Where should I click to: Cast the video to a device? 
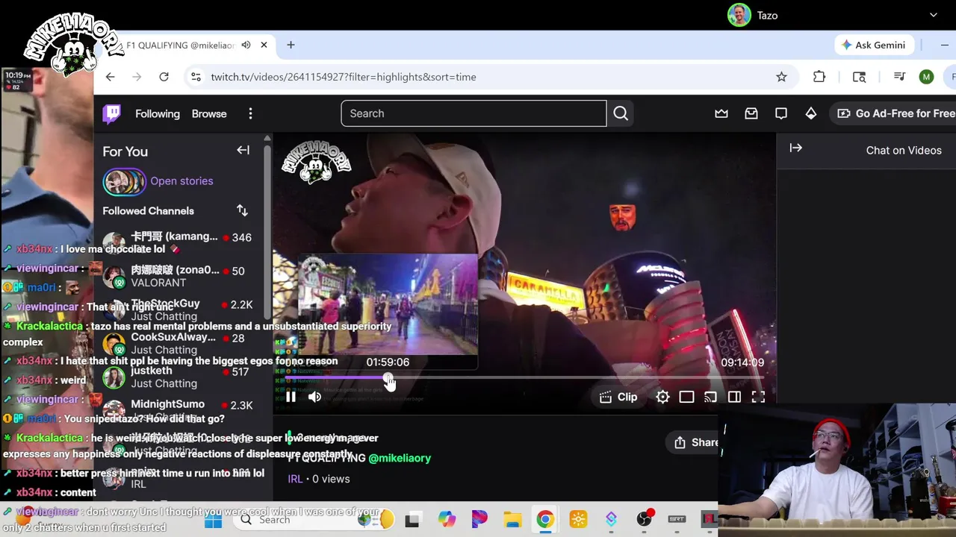coord(710,398)
